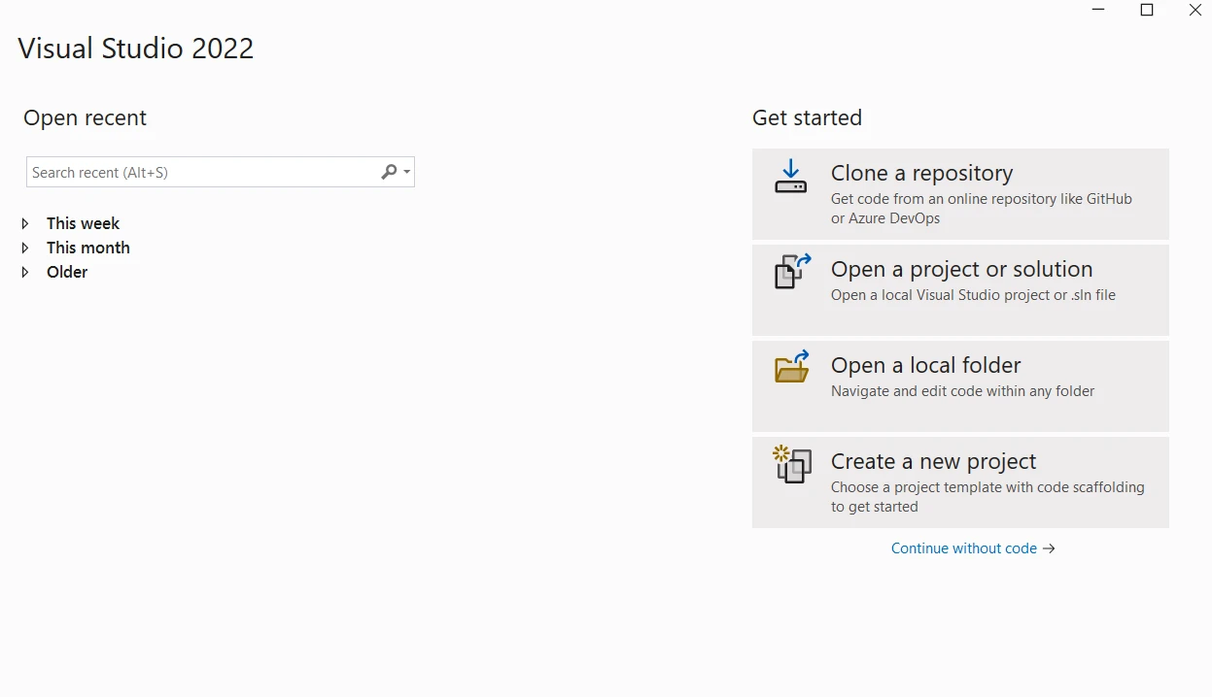Select the This month label

coord(88,248)
